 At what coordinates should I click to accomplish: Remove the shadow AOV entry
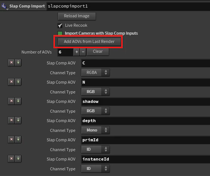click(11, 101)
